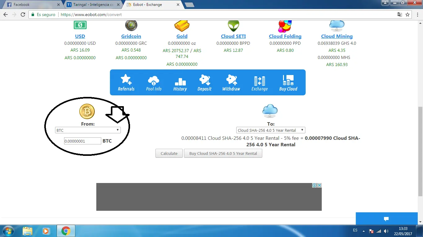
Task: Open the History bar chart icon
Action: [180, 81]
